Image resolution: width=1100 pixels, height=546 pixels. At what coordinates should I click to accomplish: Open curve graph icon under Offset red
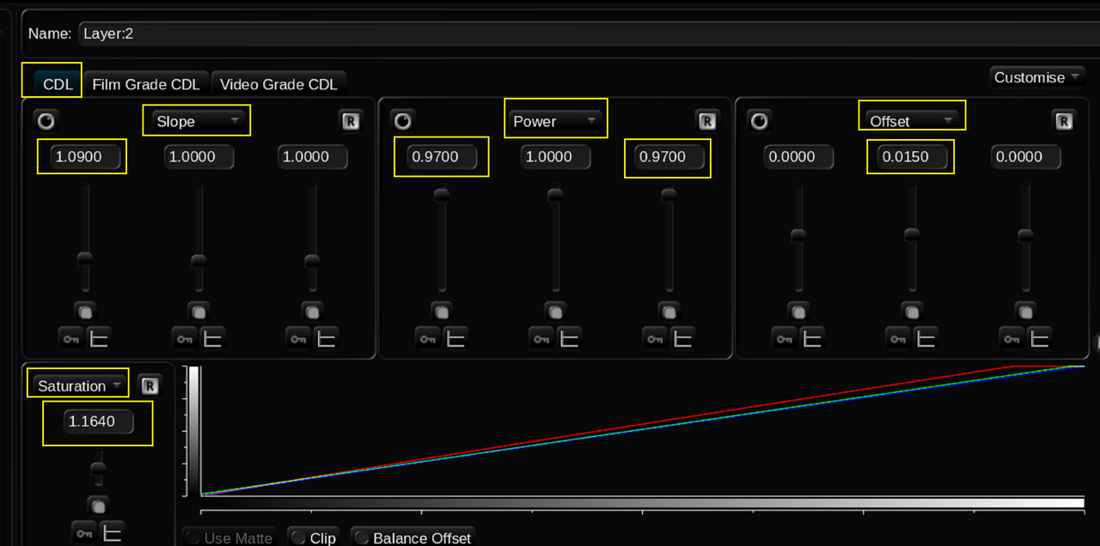[813, 339]
